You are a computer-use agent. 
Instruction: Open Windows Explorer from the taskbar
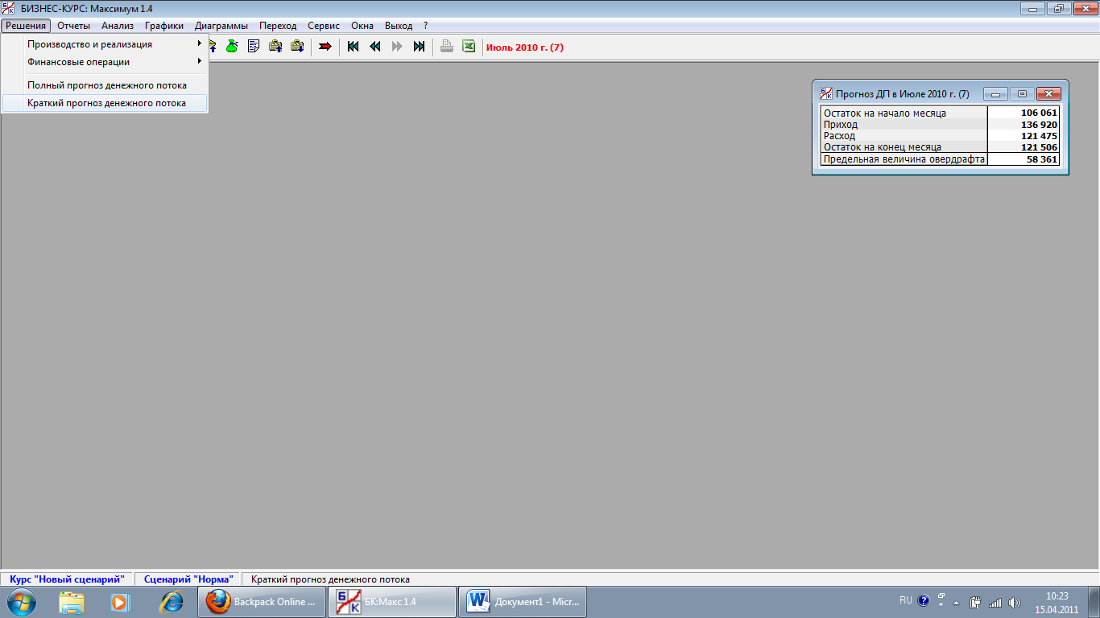point(72,602)
